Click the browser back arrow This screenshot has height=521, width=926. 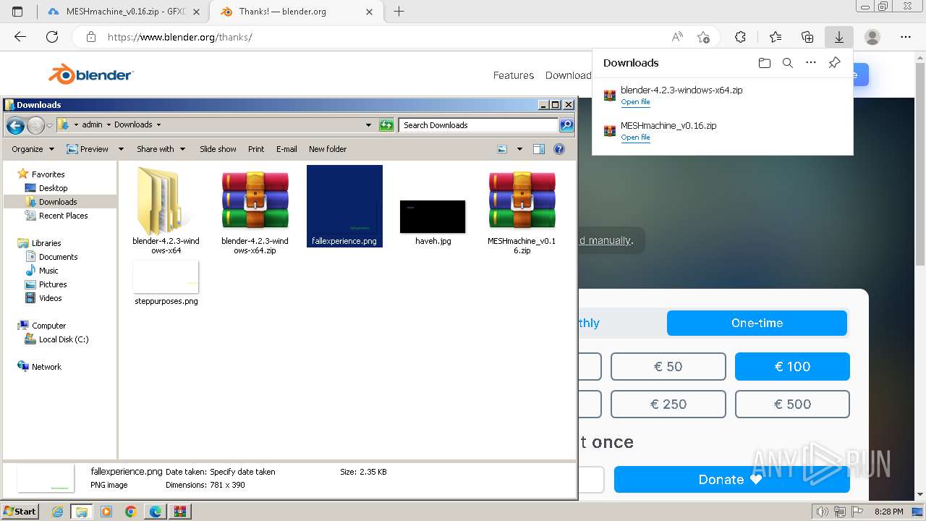[x=20, y=37]
